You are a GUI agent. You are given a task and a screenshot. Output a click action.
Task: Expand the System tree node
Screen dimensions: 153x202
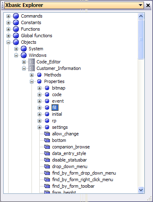click(16, 49)
